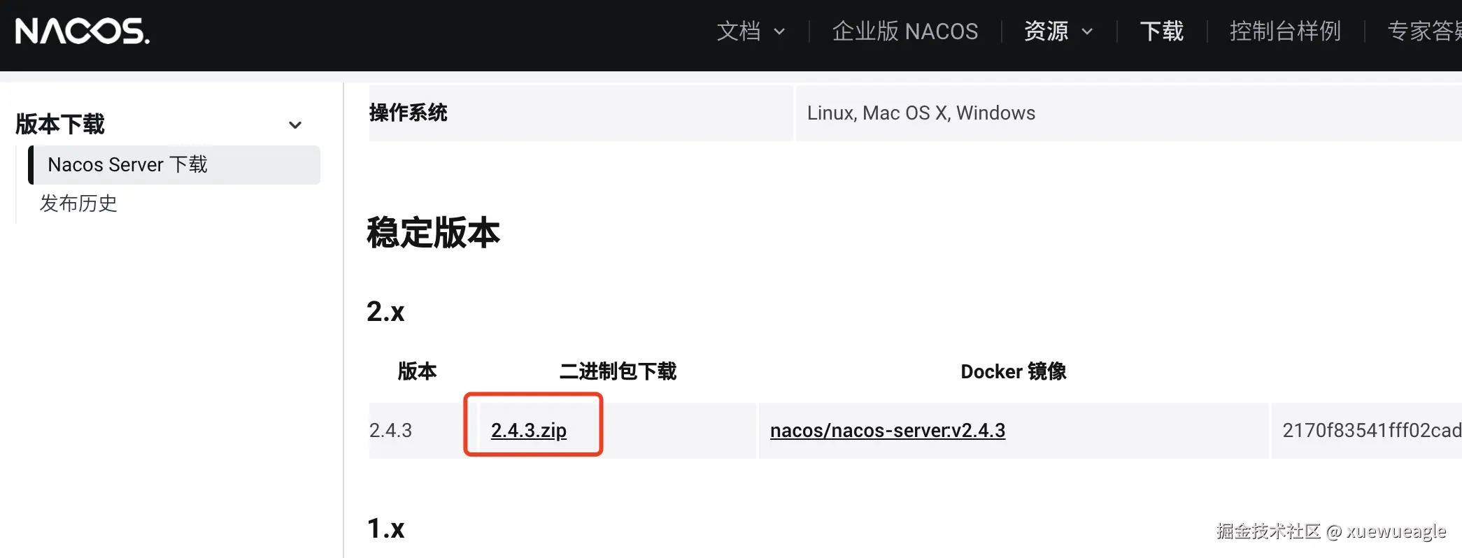The width and height of the screenshot is (1462, 558).
Task: Open the 企业版 NACOS menu item
Action: pyautogui.click(x=904, y=31)
